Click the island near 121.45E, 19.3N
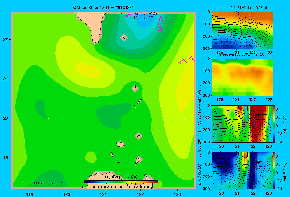290x197 pixels. tap(120, 144)
